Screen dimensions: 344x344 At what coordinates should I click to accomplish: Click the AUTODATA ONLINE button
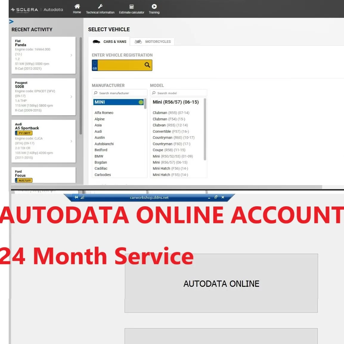pyautogui.click(x=221, y=283)
